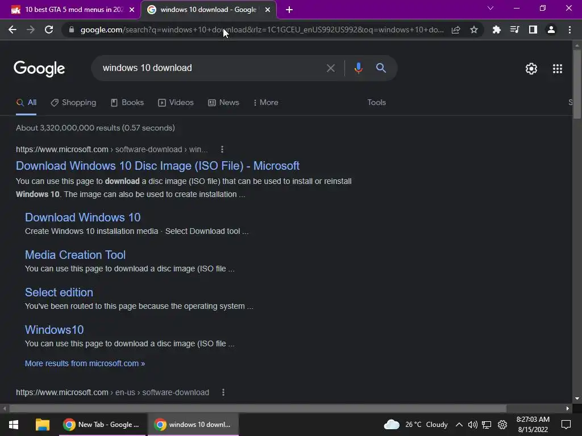Select windows 10 download Google tab

point(208,10)
